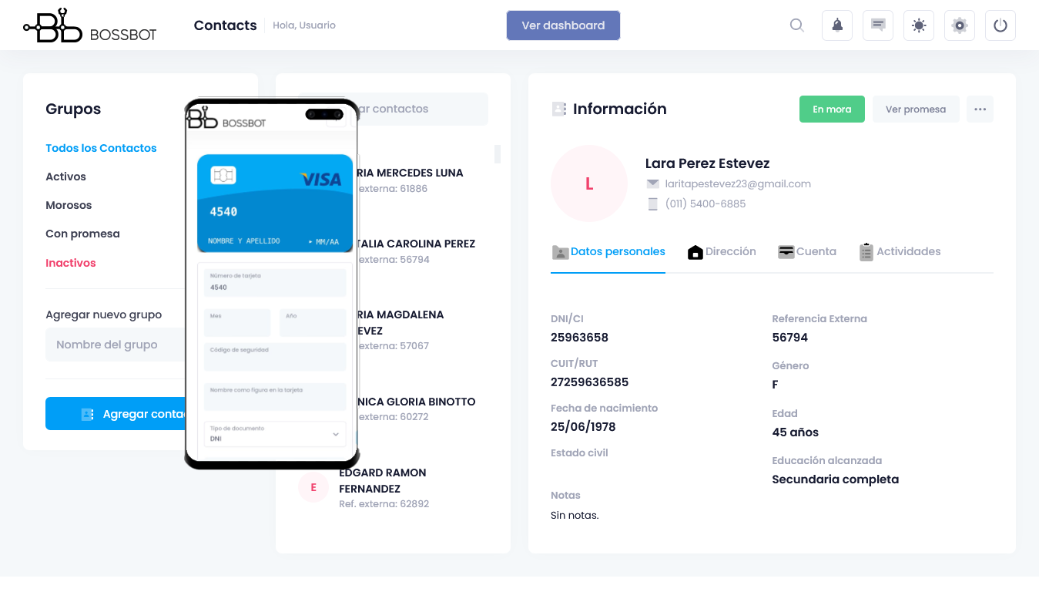Open the three-dots more options menu
Image resolution: width=1039 pixels, height=592 pixels.
(980, 109)
